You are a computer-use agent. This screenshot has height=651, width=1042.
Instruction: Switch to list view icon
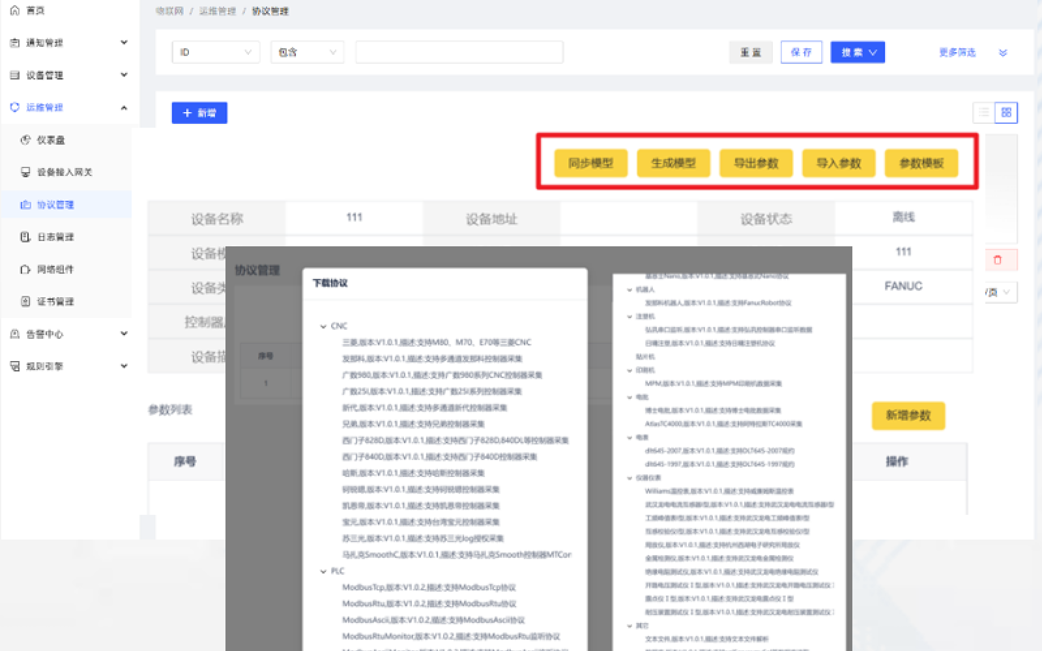[984, 113]
